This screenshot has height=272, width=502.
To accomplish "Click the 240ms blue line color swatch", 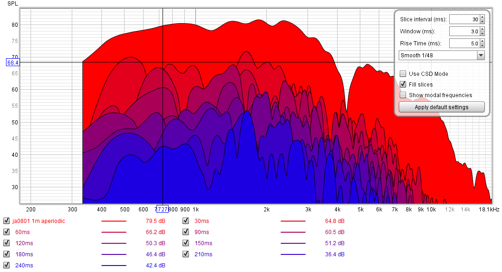I will coord(113,265).
